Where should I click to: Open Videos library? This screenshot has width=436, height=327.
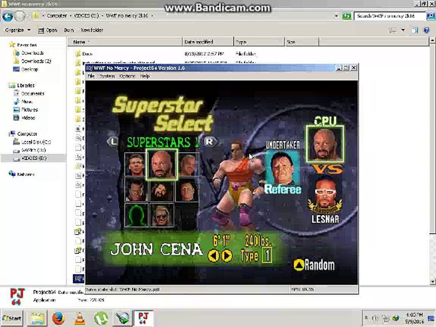point(28,118)
